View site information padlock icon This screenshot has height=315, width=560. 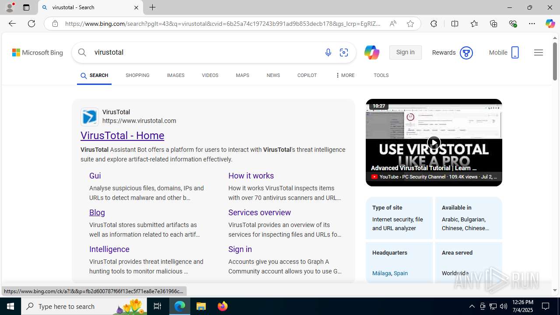tap(55, 24)
